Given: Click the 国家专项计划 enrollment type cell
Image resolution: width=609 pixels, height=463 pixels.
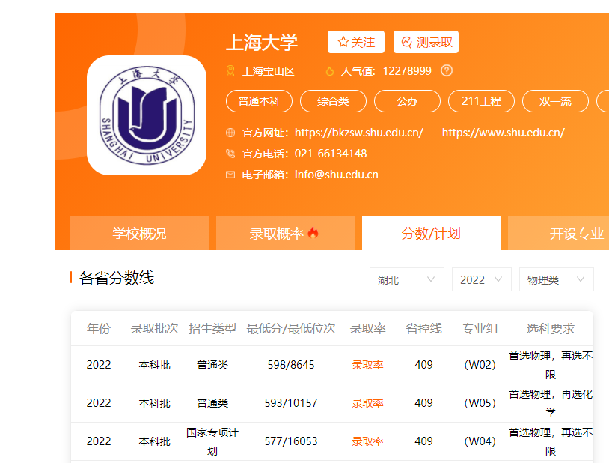Looking at the screenshot, I should tap(212, 441).
